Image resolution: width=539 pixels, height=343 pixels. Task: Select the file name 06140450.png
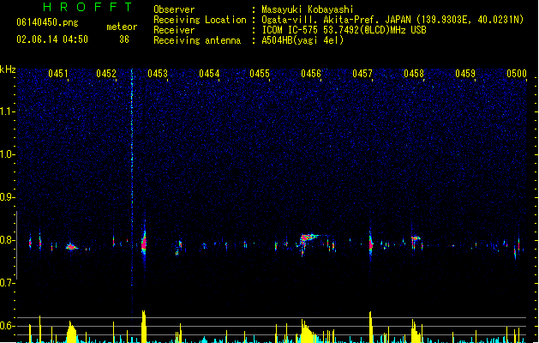(x=47, y=22)
